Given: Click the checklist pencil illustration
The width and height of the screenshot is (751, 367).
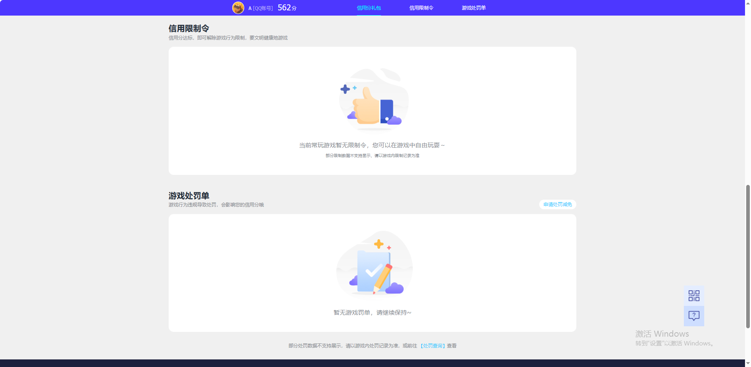Looking at the screenshot, I should coord(375,264).
